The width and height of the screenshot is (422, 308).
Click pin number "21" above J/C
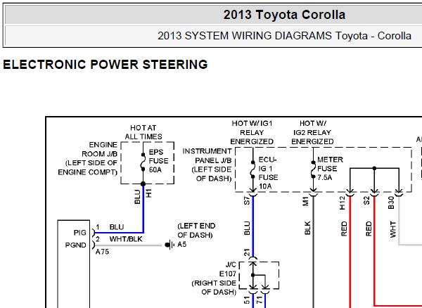(x=247, y=252)
